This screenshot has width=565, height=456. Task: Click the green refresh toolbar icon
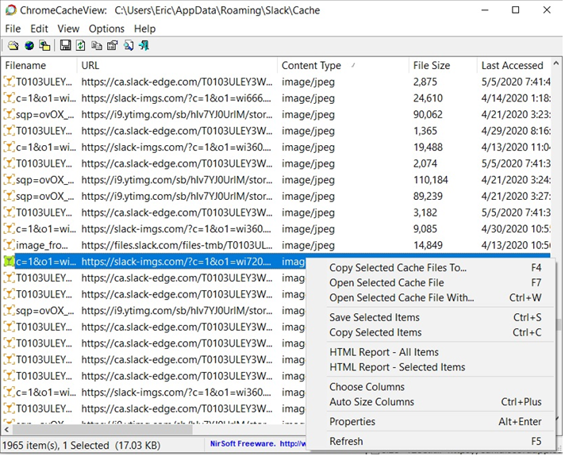click(80, 46)
